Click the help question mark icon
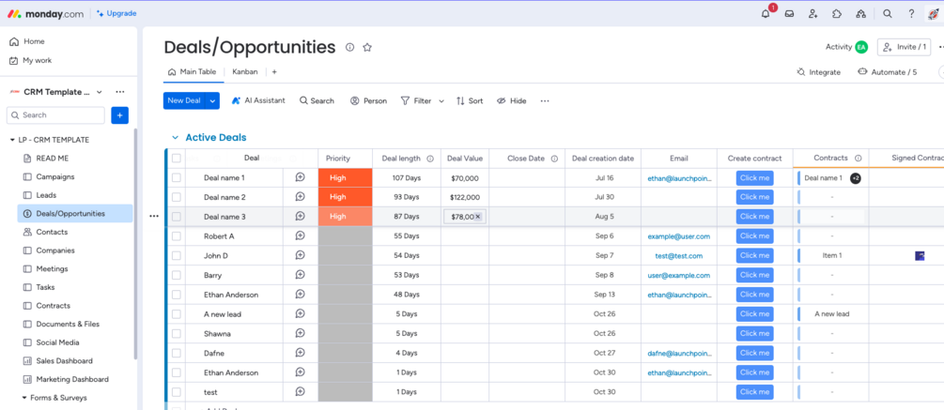Viewport: 944px width, 410px height. 911,14
